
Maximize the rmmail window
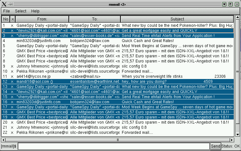tap(230, 4)
